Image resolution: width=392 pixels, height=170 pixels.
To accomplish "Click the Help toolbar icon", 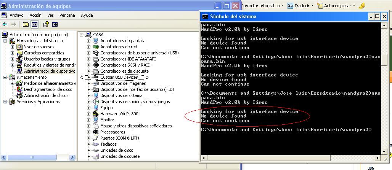I will (x=46, y=24).
